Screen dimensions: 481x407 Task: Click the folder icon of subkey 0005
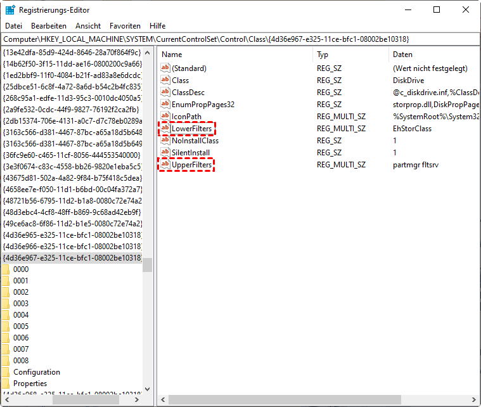point(6,326)
